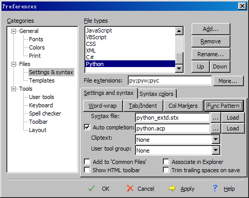This screenshot has width=249, height=198.
Task: Open the User tools category
Action: point(41,97)
